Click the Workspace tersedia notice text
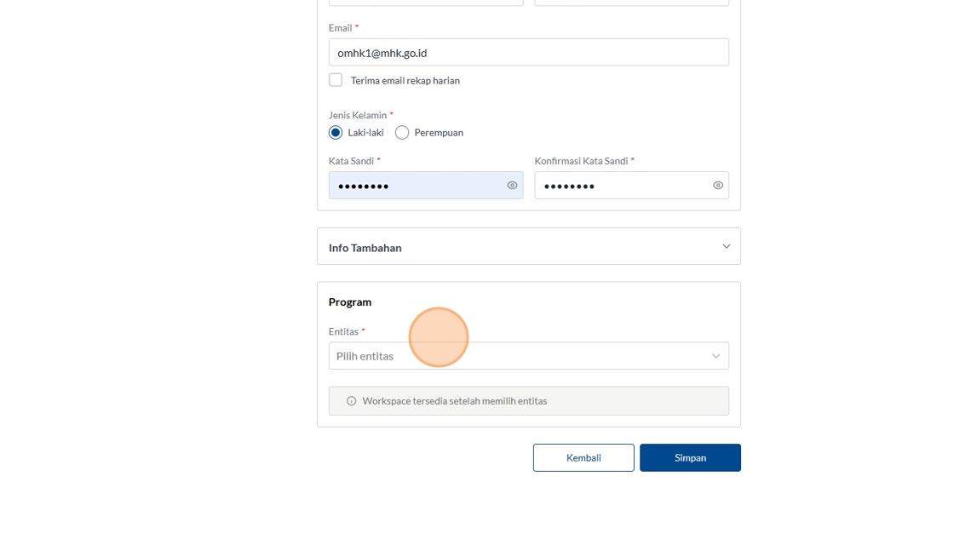 [455, 401]
